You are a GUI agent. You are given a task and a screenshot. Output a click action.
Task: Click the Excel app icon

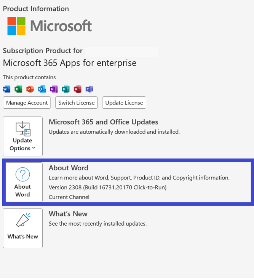coord(18,89)
